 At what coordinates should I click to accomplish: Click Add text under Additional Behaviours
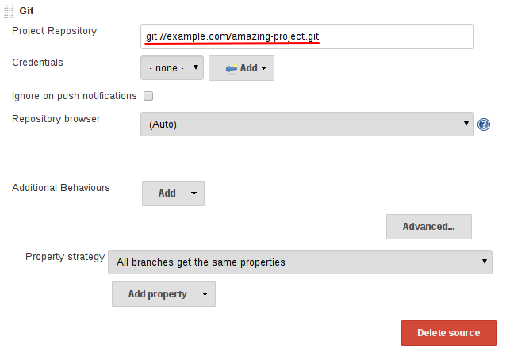point(167,193)
